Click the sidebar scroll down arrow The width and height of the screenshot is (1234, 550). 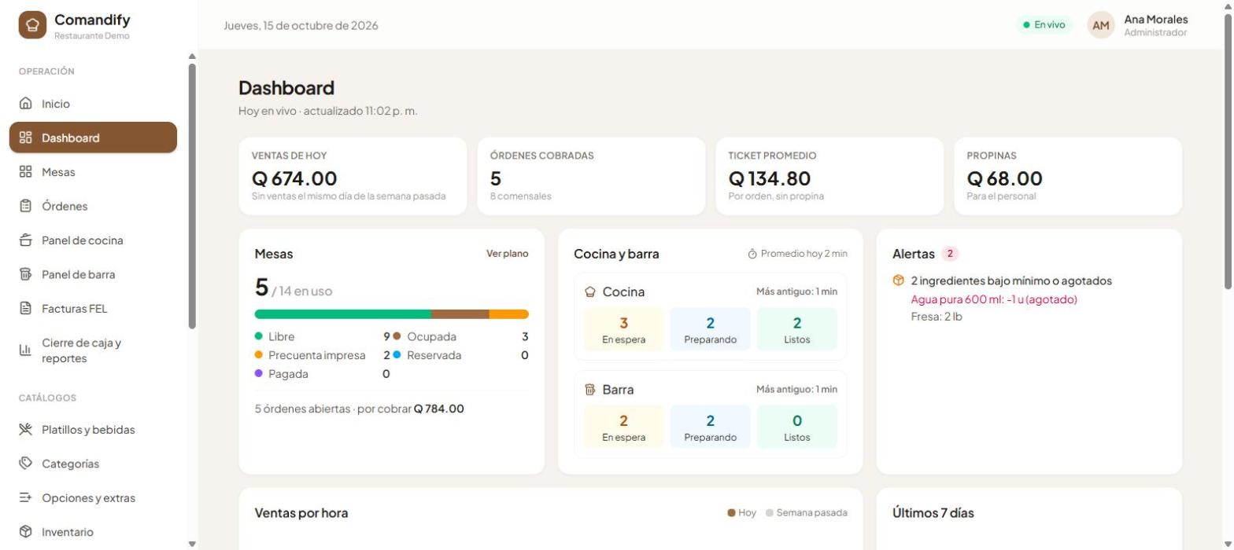click(192, 544)
